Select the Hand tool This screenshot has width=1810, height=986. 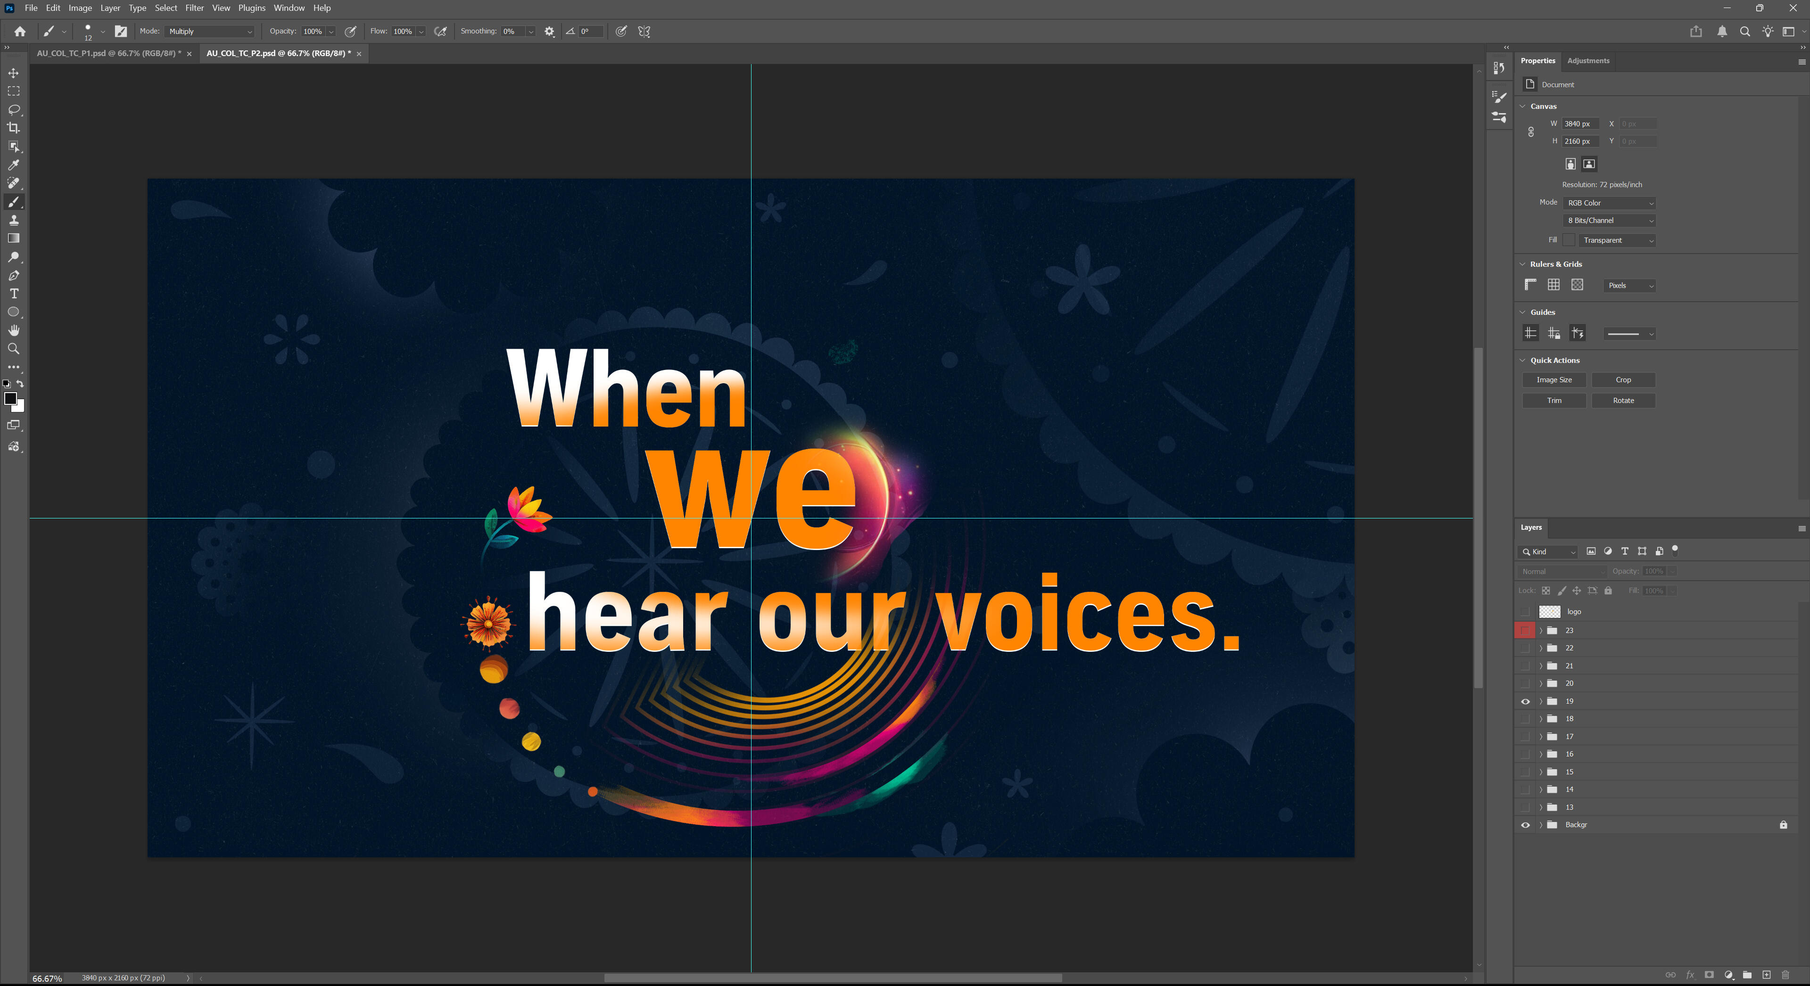13,330
